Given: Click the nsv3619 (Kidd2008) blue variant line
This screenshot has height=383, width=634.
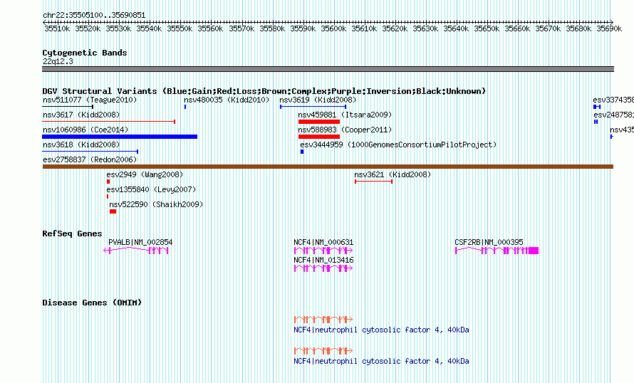Looking at the screenshot, I should pos(313,107).
